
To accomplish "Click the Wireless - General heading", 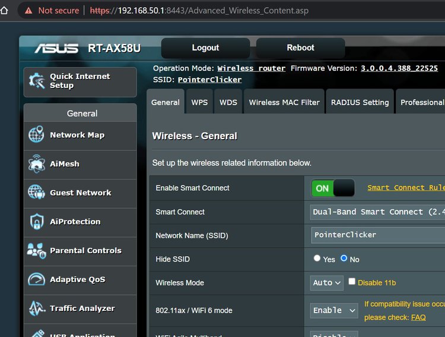I will point(195,136).
